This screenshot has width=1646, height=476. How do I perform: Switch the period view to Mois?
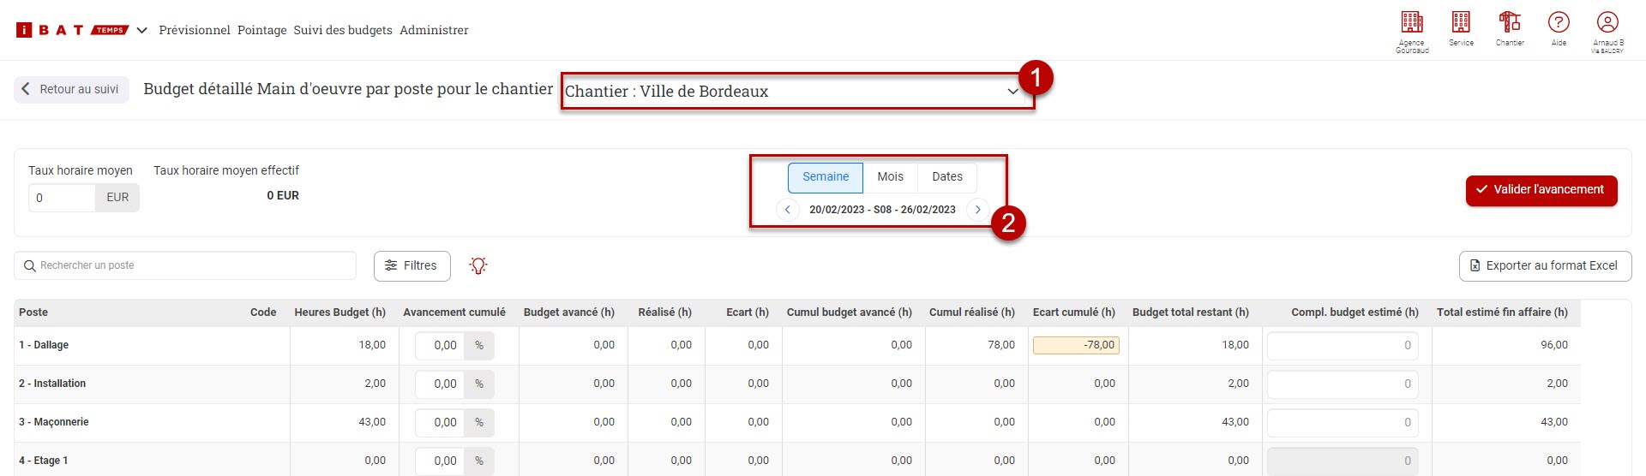click(x=890, y=177)
